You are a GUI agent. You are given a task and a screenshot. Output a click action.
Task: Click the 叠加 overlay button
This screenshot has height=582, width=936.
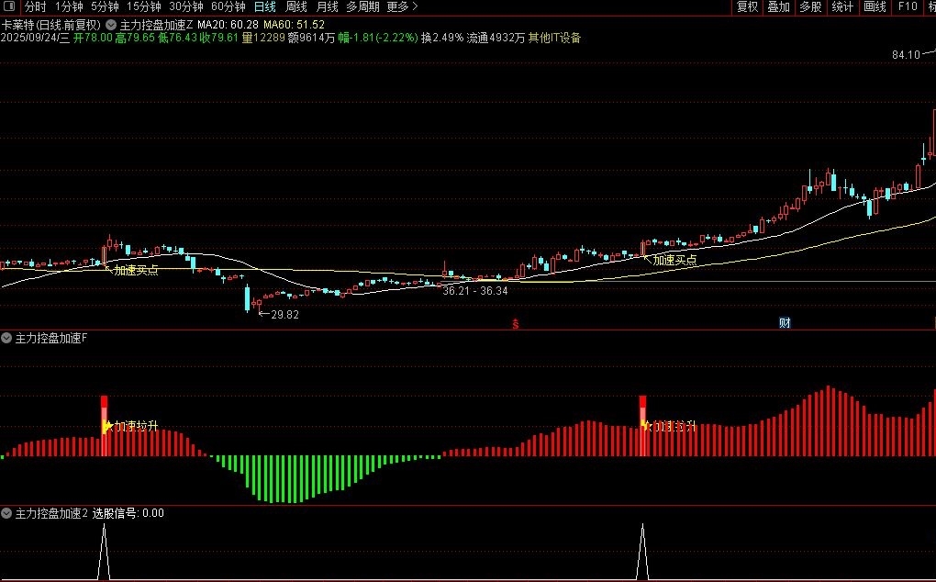tap(778, 6)
